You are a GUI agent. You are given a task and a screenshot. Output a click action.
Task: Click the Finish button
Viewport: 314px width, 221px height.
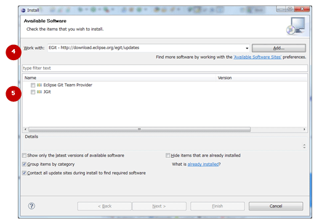(217, 206)
